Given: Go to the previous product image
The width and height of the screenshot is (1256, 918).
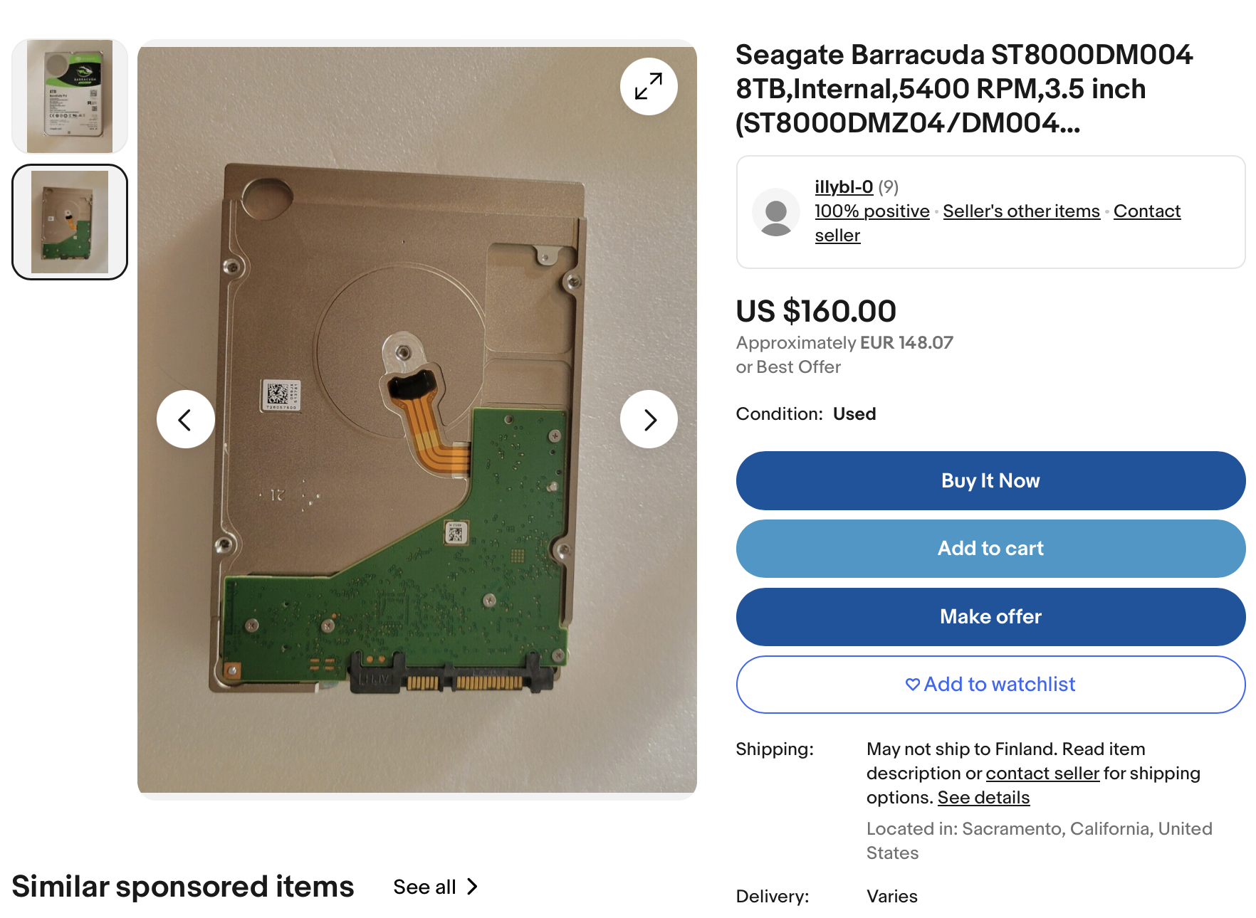Looking at the screenshot, I should pyautogui.click(x=185, y=420).
